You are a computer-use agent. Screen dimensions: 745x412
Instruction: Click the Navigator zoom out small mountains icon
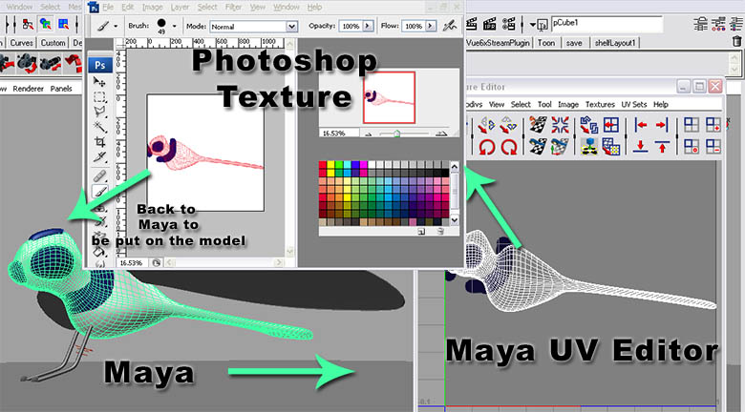coord(369,134)
